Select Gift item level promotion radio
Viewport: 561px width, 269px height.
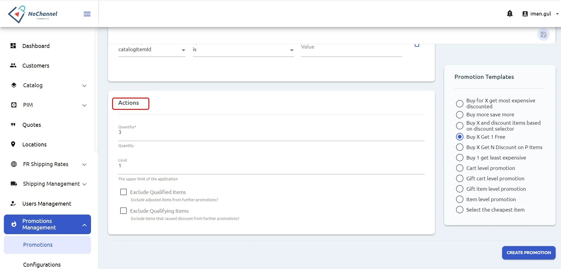click(x=460, y=189)
